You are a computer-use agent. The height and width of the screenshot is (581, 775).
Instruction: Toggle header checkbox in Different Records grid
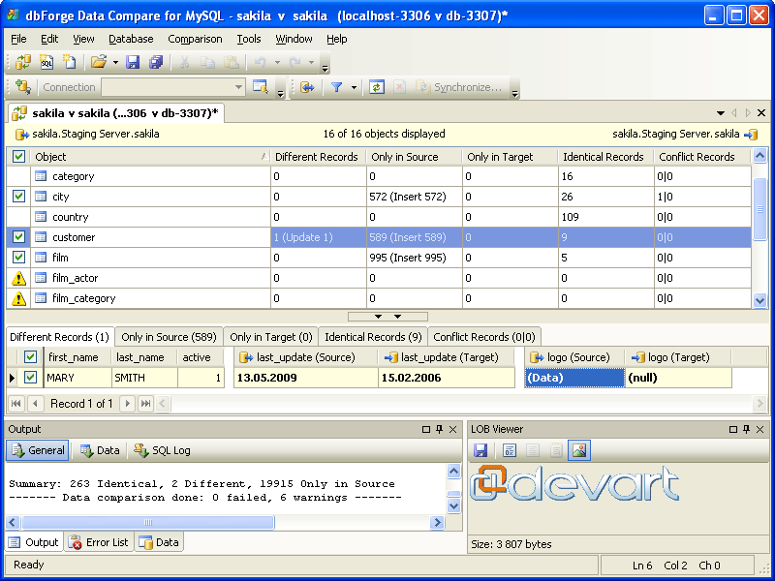(30, 357)
